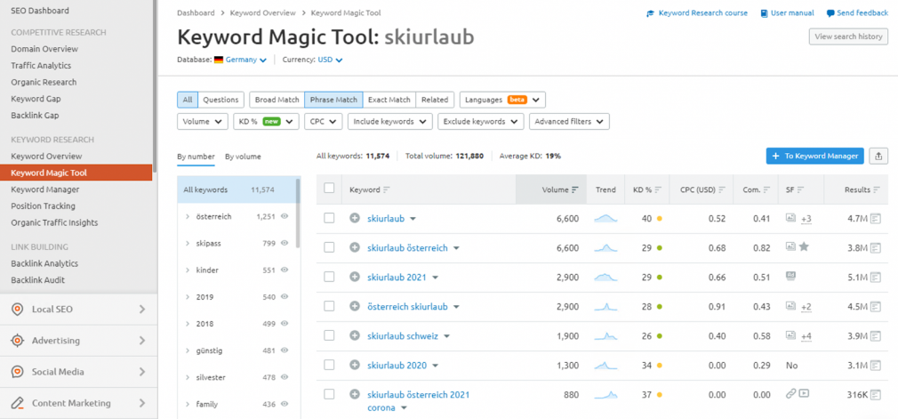Open SERP results icon for skiurlaub row
The height and width of the screenshot is (419, 898).
pos(876,218)
